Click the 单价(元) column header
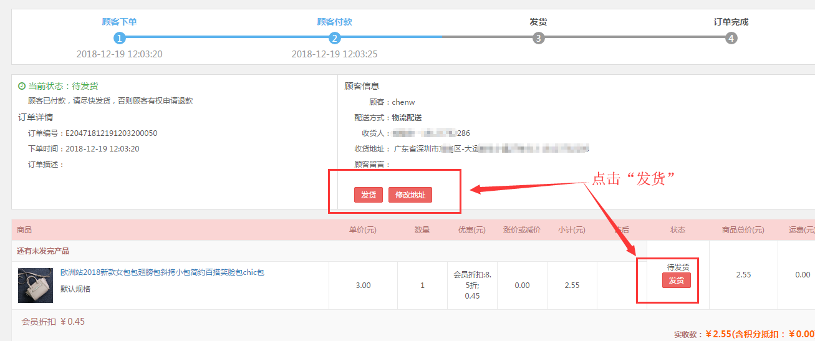The image size is (815, 341). click(x=362, y=230)
